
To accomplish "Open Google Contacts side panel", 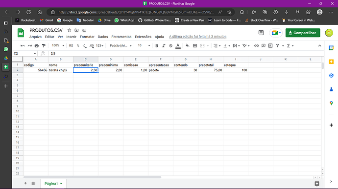I will (331, 89).
